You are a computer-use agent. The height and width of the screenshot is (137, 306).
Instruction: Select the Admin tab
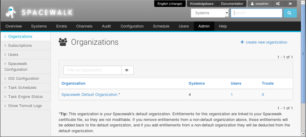click(204, 26)
